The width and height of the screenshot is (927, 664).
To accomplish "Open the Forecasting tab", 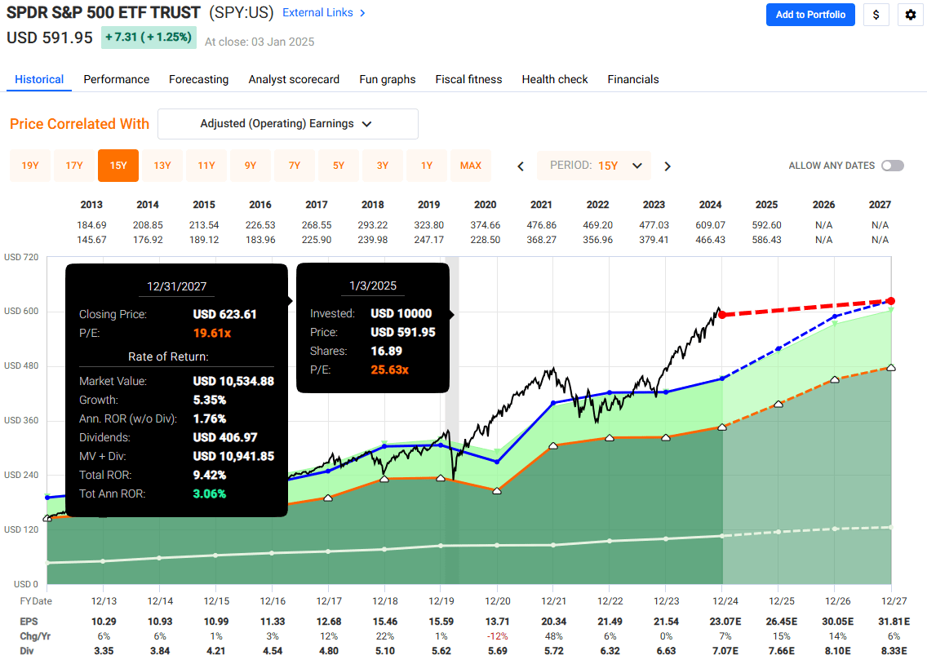I will click(x=198, y=79).
